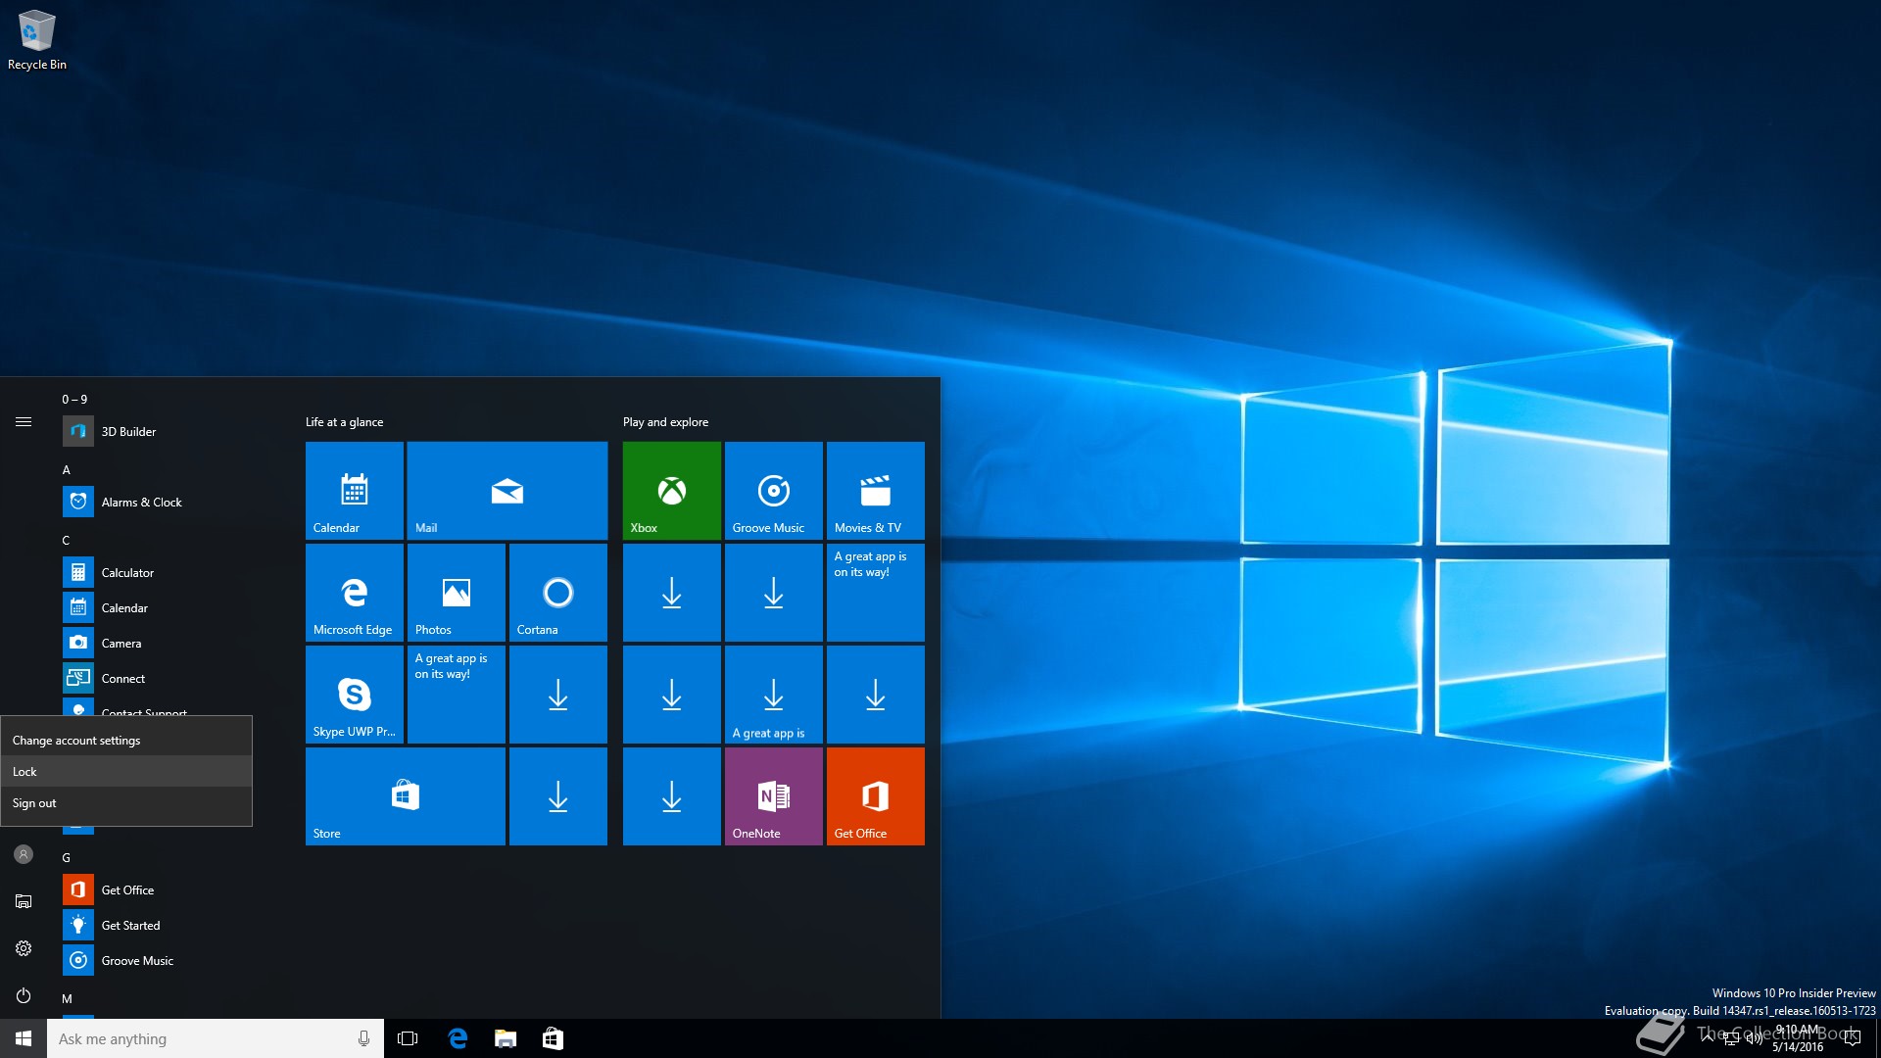Open the OneNote tile
1881x1058 pixels.
tap(773, 795)
